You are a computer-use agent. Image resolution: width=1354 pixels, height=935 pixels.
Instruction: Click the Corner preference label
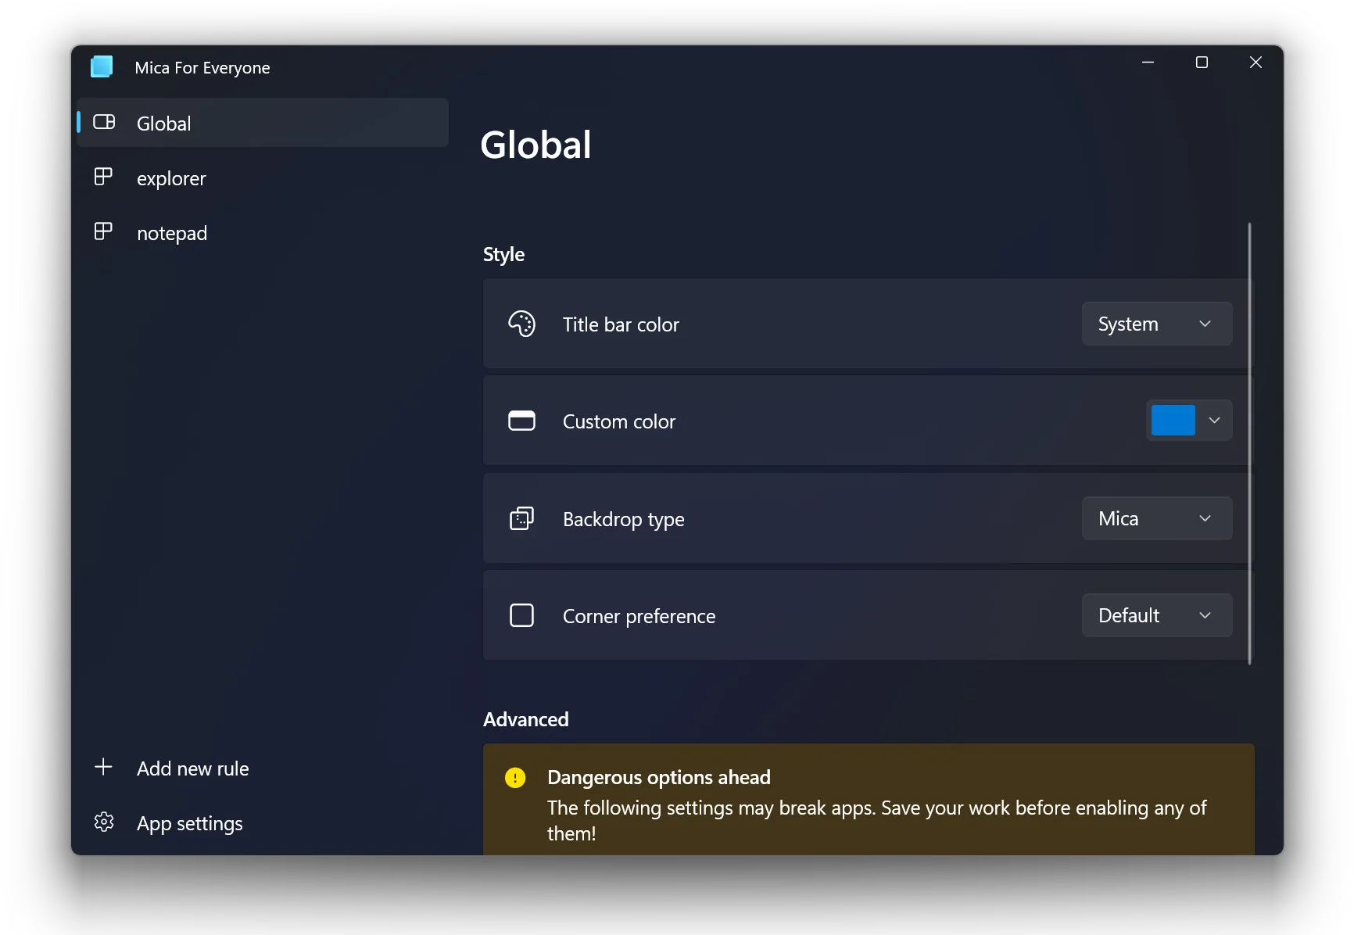pos(639,616)
